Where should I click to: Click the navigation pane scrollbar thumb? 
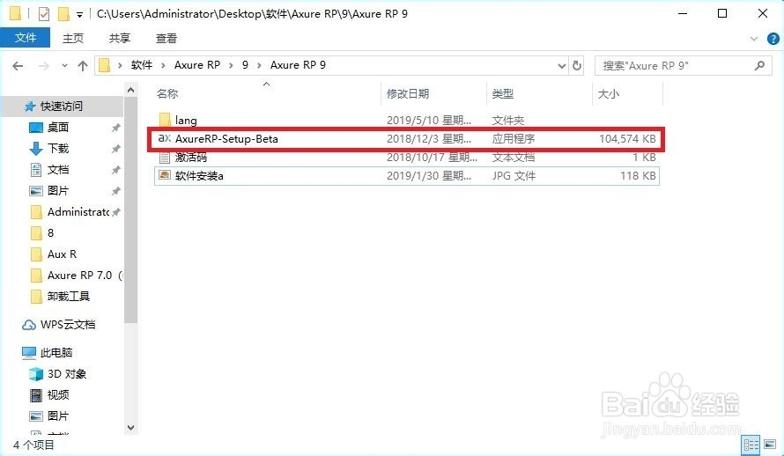click(x=130, y=210)
